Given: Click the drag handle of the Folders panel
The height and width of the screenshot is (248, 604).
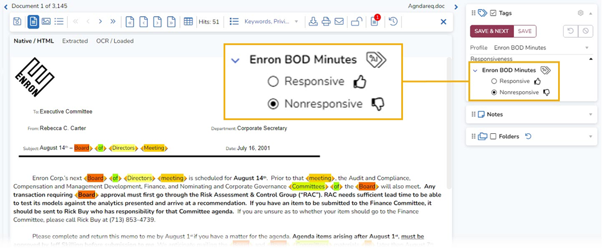Looking at the screenshot, I should (x=474, y=136).
